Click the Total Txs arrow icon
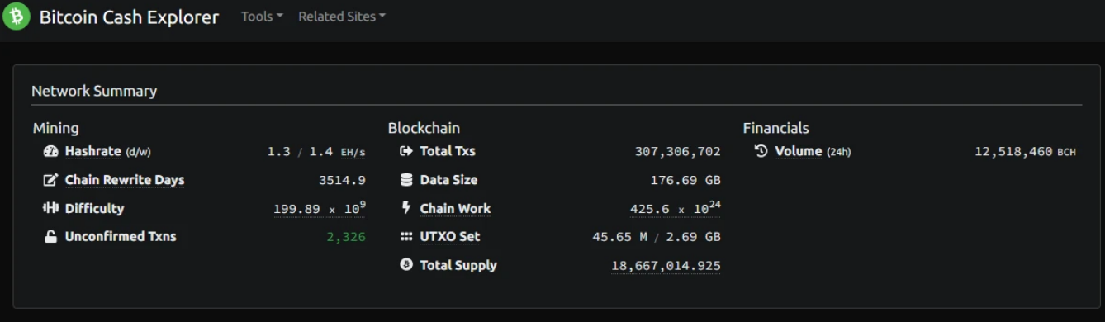 click(x=405, y=151)
